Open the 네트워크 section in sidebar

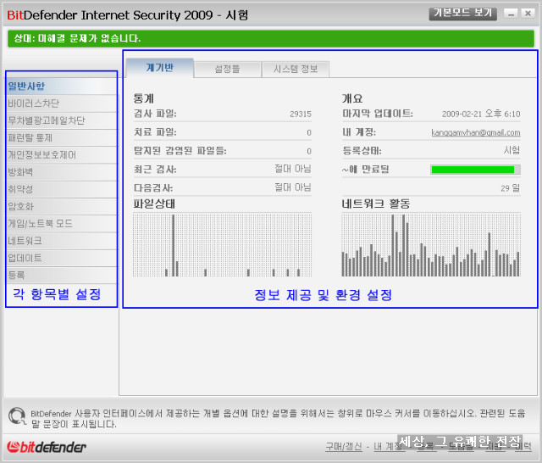(x=62, y=241)
